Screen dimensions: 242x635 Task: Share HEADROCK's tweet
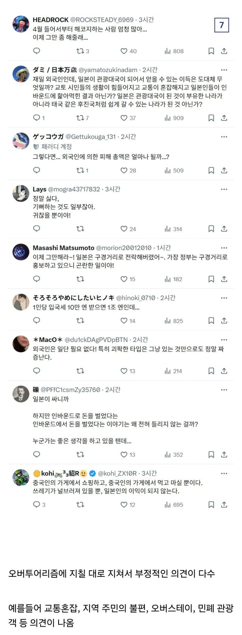224,51
